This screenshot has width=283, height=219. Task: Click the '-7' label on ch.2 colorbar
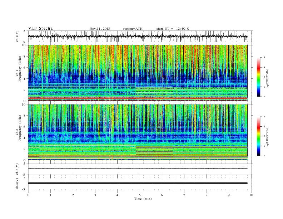point(264,156)
